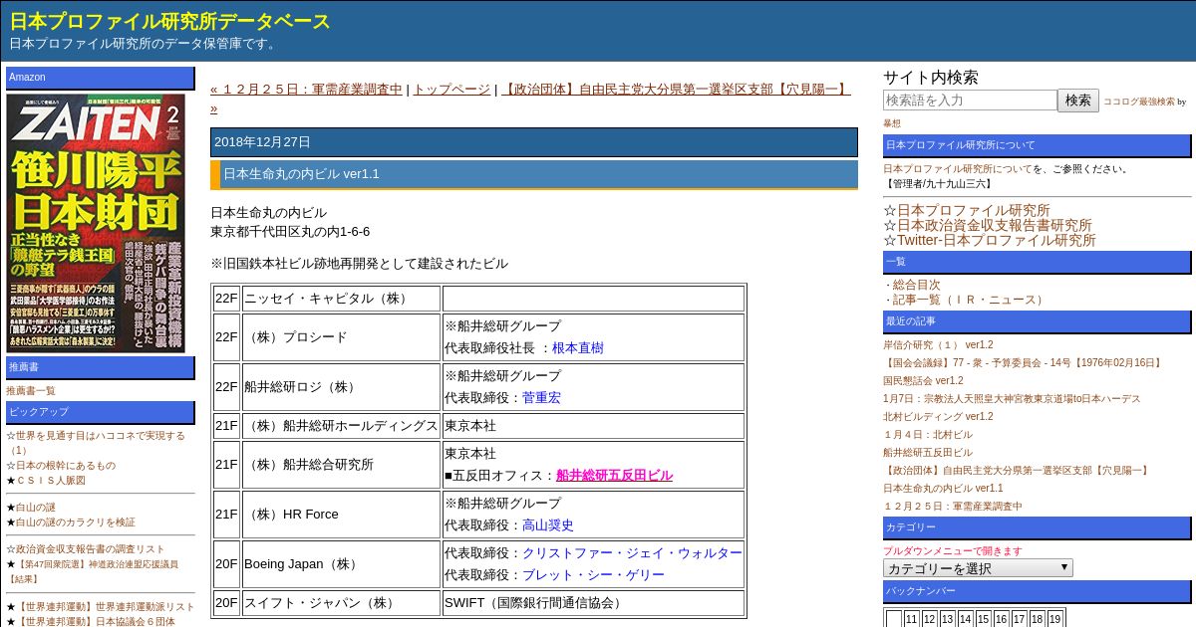Image resolution: width=1196 pixels, height=627 pixels.
Task: Open next post 自由民主党大分県第一選挙区支部
Action: [676, 89]
